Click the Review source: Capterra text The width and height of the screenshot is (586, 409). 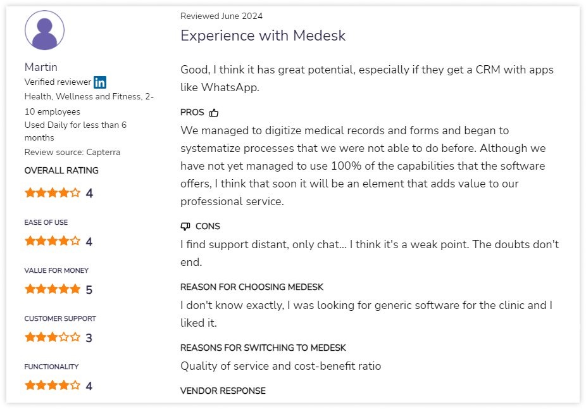tap(72, 152)
